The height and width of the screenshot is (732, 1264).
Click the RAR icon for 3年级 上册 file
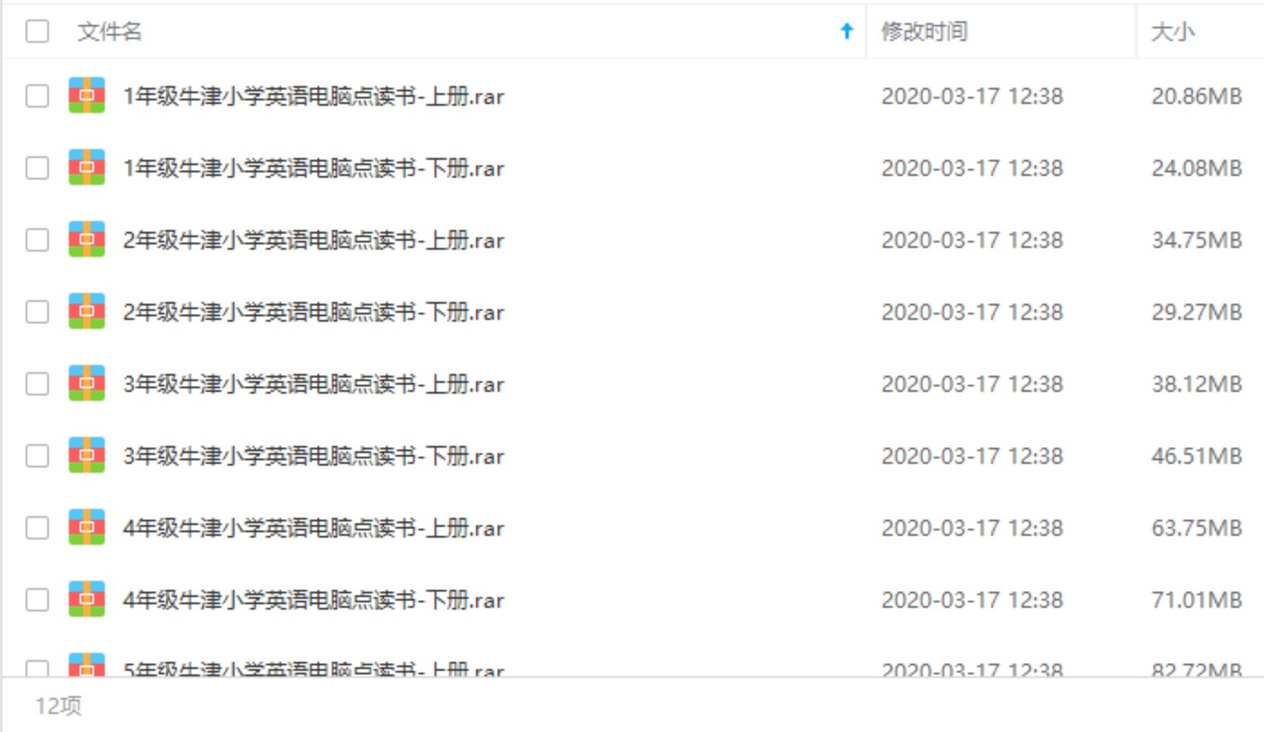86,383
